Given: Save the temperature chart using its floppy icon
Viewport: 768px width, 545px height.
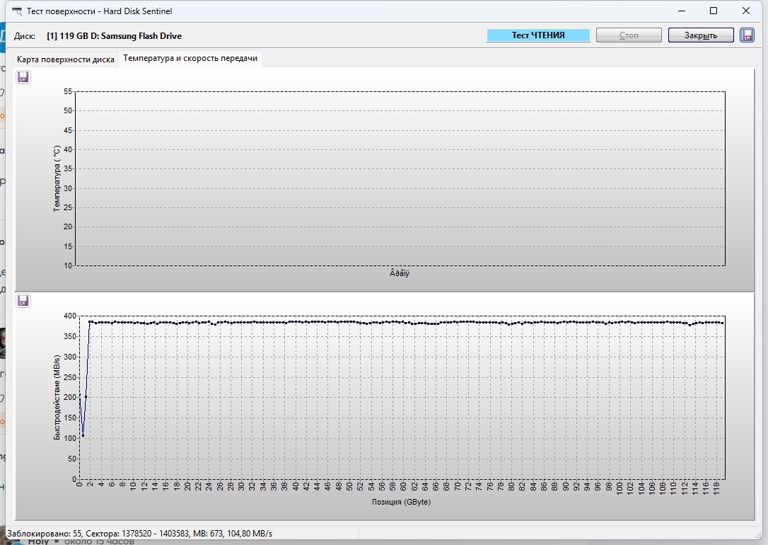Looking at the screenshot, I should coord(23,77).
